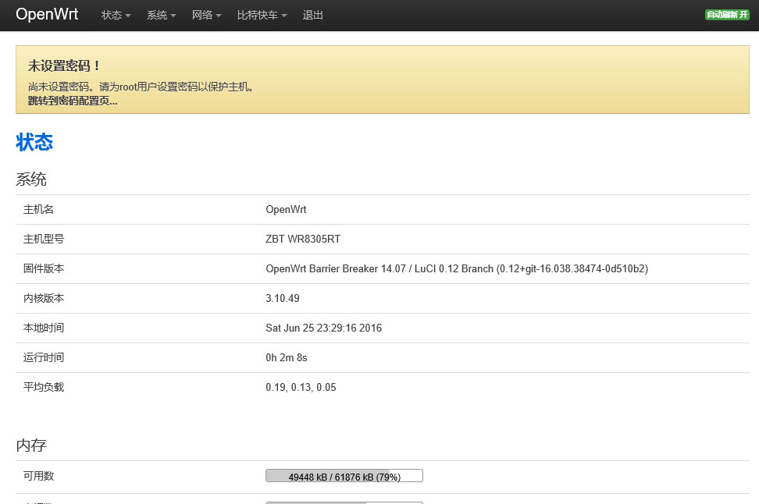Click the 可用数 memory usage bar
Screen dimensions: 759x504
tap(344, 476)
